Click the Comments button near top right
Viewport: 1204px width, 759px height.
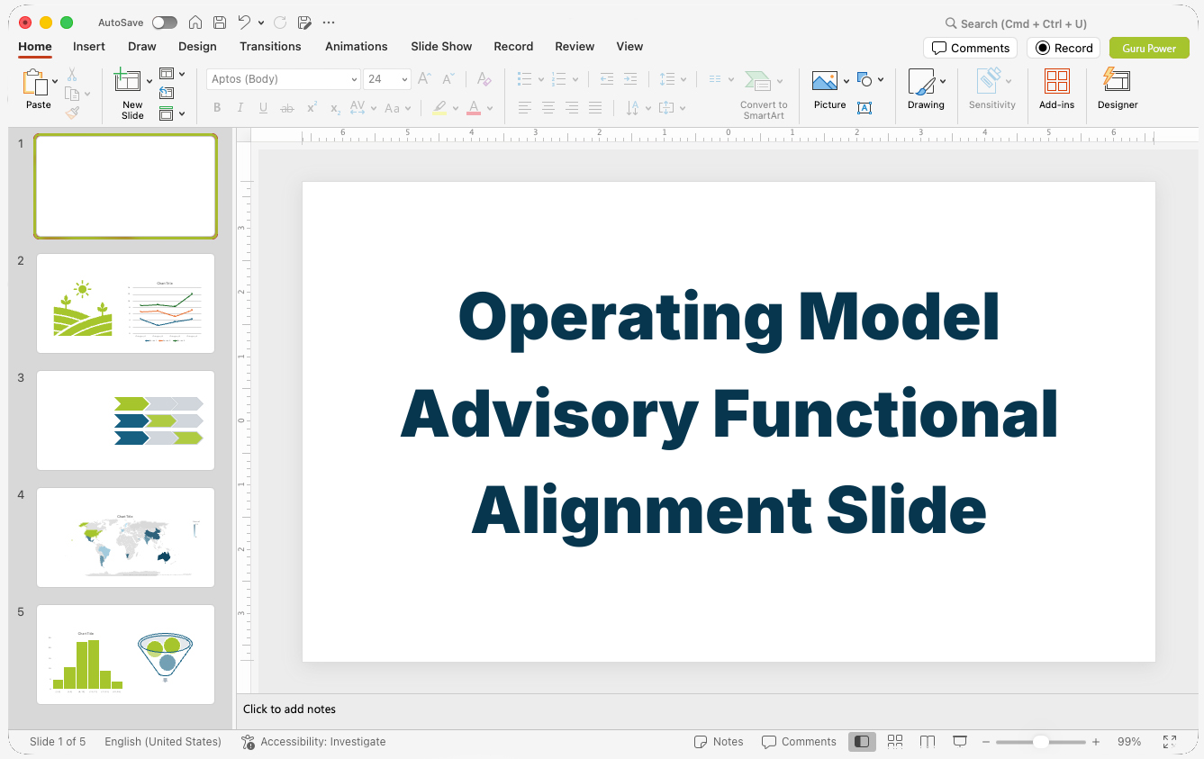[x=970, y=48]
